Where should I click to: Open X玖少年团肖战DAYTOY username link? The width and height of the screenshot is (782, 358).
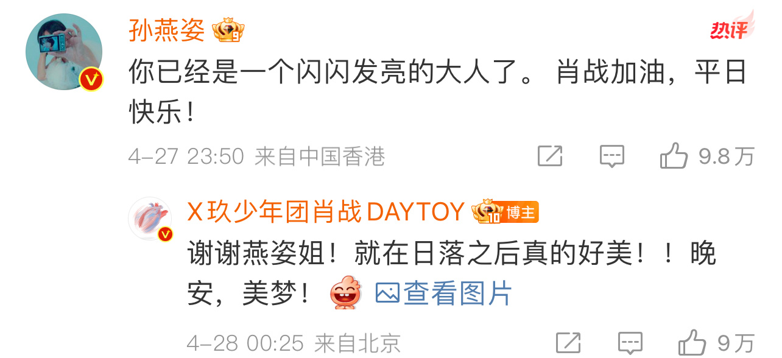pos(326,212)
